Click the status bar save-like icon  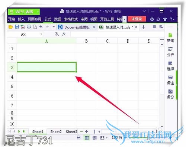[x=78, y=138]
